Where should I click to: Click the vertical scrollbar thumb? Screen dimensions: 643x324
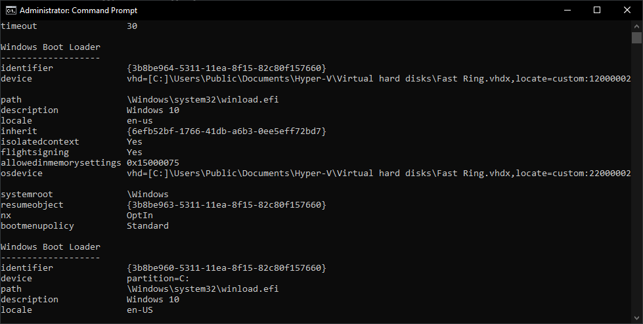click(636, 37)
